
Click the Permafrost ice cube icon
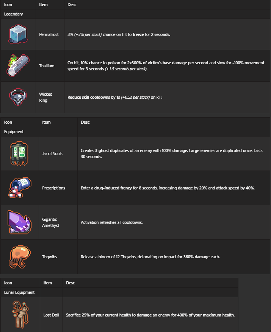coord(18,34)
